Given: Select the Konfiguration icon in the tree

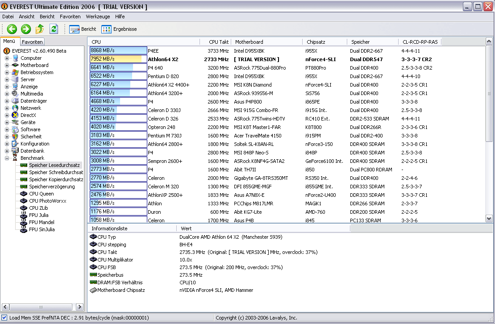Looking at the screenshot, I should tap(15, 144).
